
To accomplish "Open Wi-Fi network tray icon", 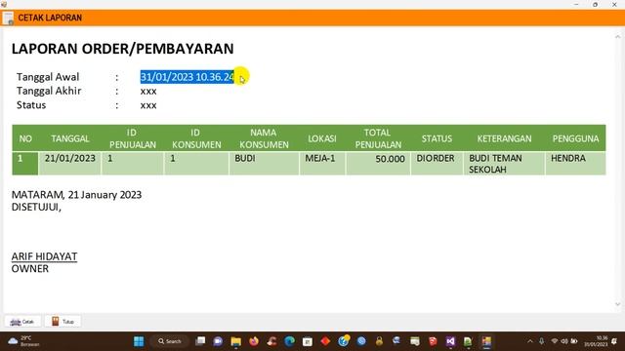I will (555, 341).
